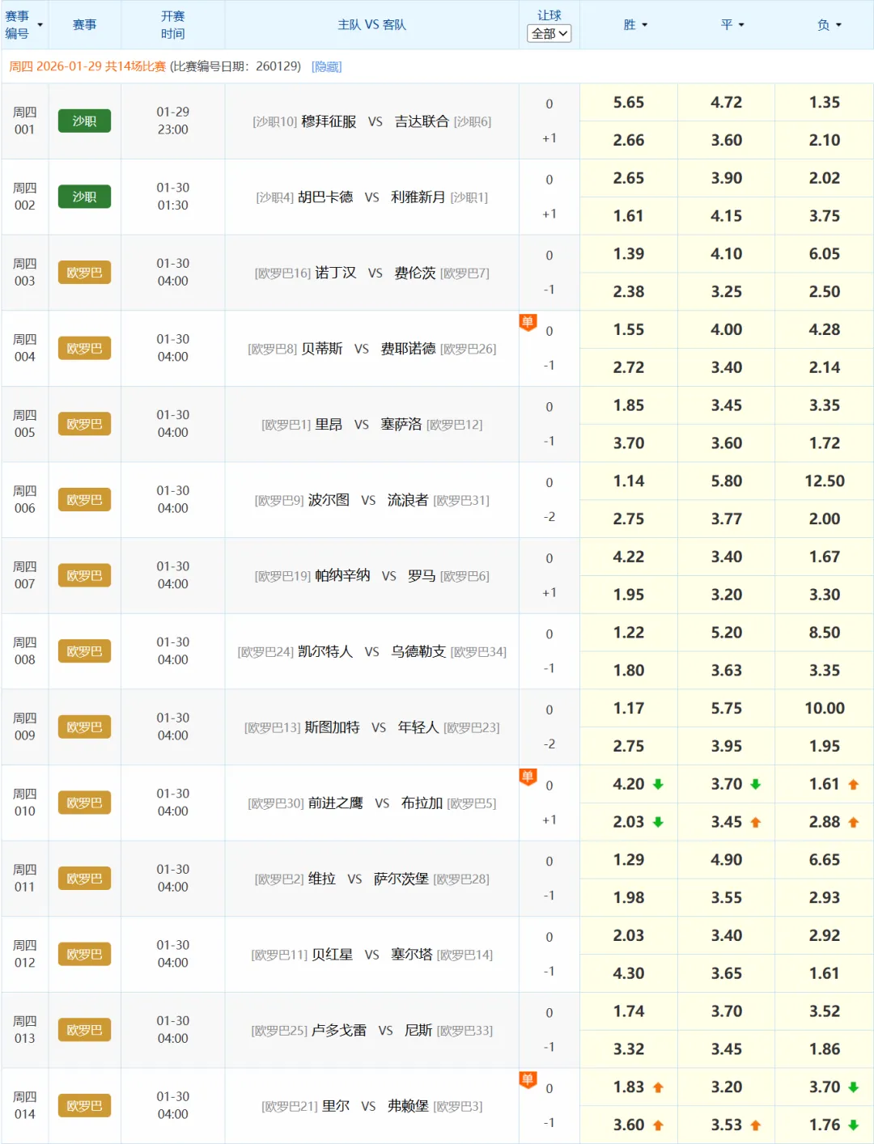This screenshot has height=1144, width=874.
Task: Click green down arrow beside 4.20 odds
Action: (x=658, y=784)
